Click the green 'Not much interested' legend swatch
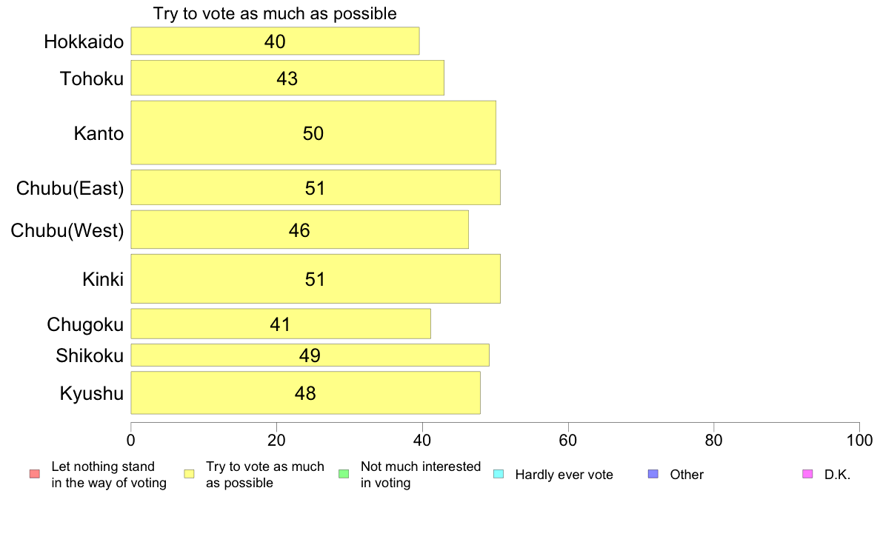 tap(344, 474)
